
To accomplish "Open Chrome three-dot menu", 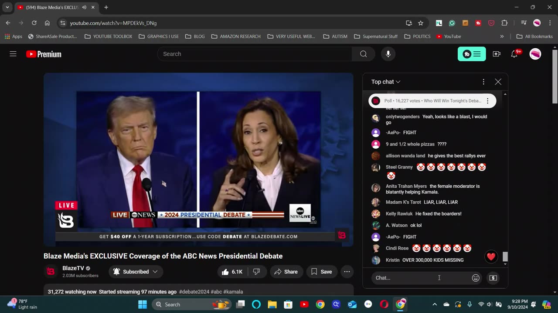I will pos(550,23).
